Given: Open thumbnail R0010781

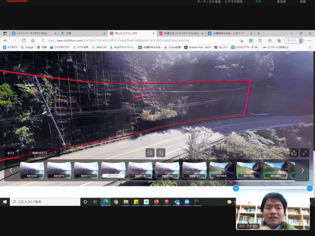Looking at the screenshot, I should (194, 170).
